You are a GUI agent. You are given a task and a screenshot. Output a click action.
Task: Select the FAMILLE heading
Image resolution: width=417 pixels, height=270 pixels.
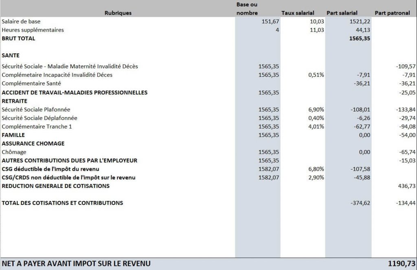(x=13, y=135)
